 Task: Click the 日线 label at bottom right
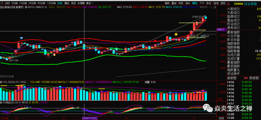(x=221, y=118)
